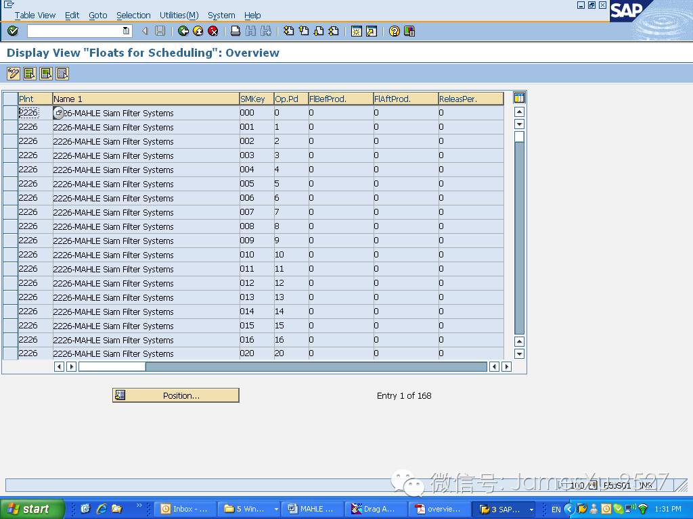
Task: Click into the command input field
Action: (x=75, y=31)
